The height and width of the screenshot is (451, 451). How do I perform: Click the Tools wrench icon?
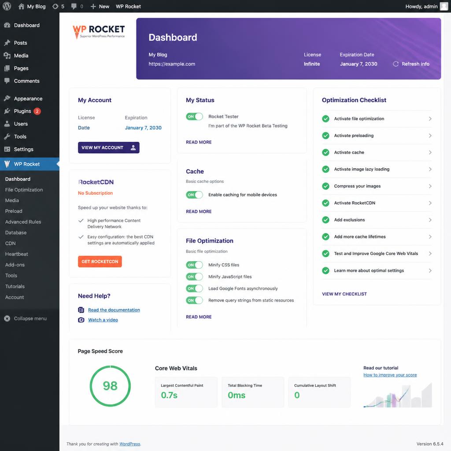pyautogui.click(x=7, y=137)
